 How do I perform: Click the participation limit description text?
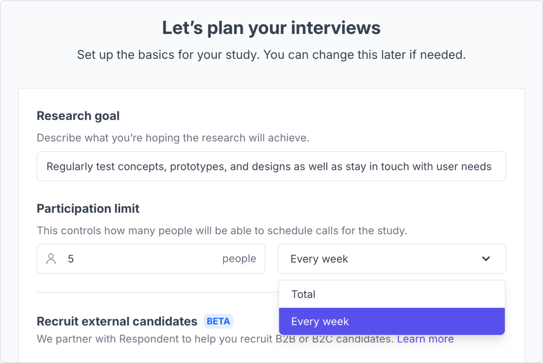(x=222, y=230)
